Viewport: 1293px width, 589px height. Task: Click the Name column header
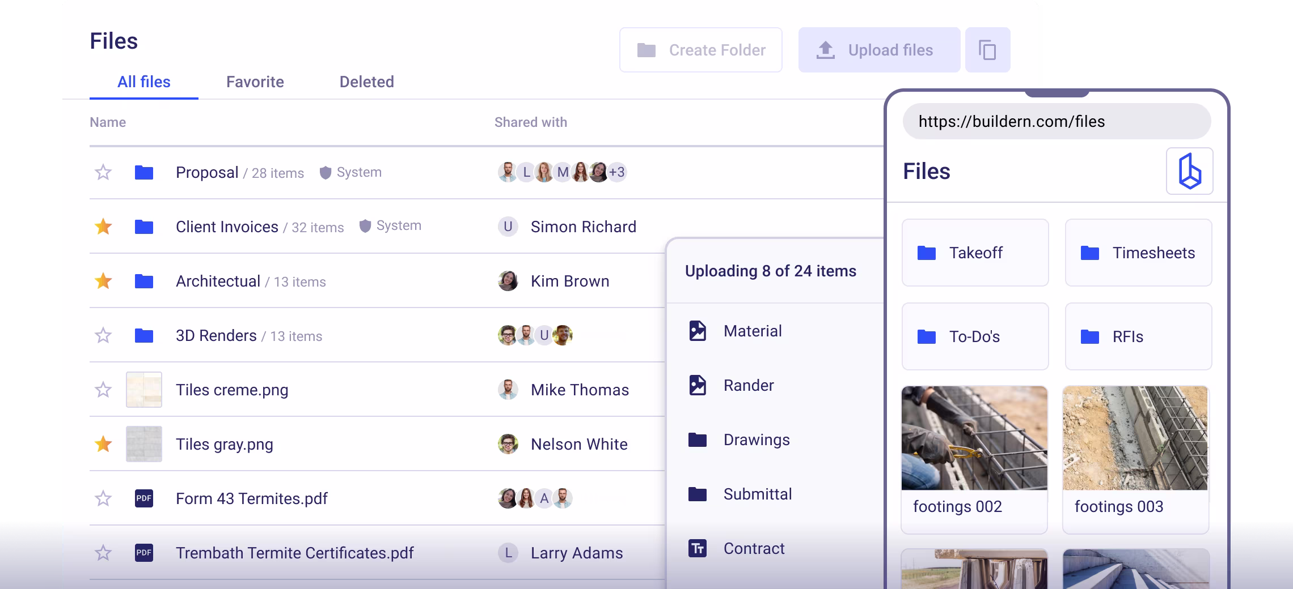click(108, 122)
